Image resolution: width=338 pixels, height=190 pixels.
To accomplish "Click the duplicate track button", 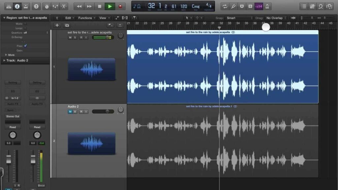I will (67, 25).
